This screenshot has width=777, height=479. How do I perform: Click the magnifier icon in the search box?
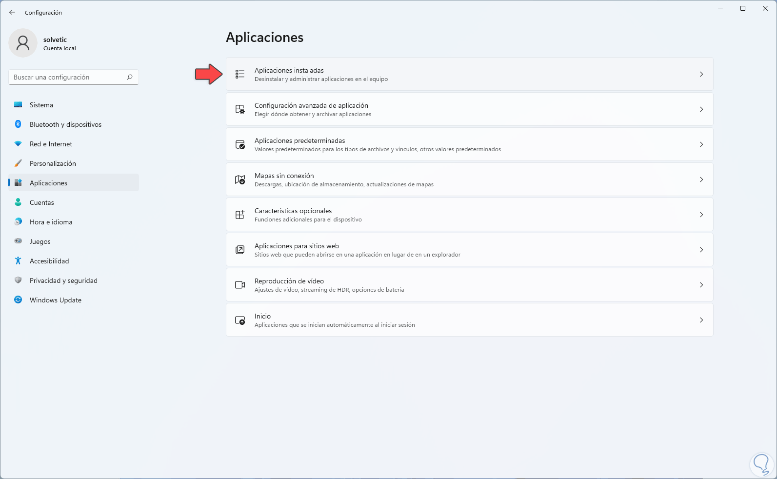[130, 77]
